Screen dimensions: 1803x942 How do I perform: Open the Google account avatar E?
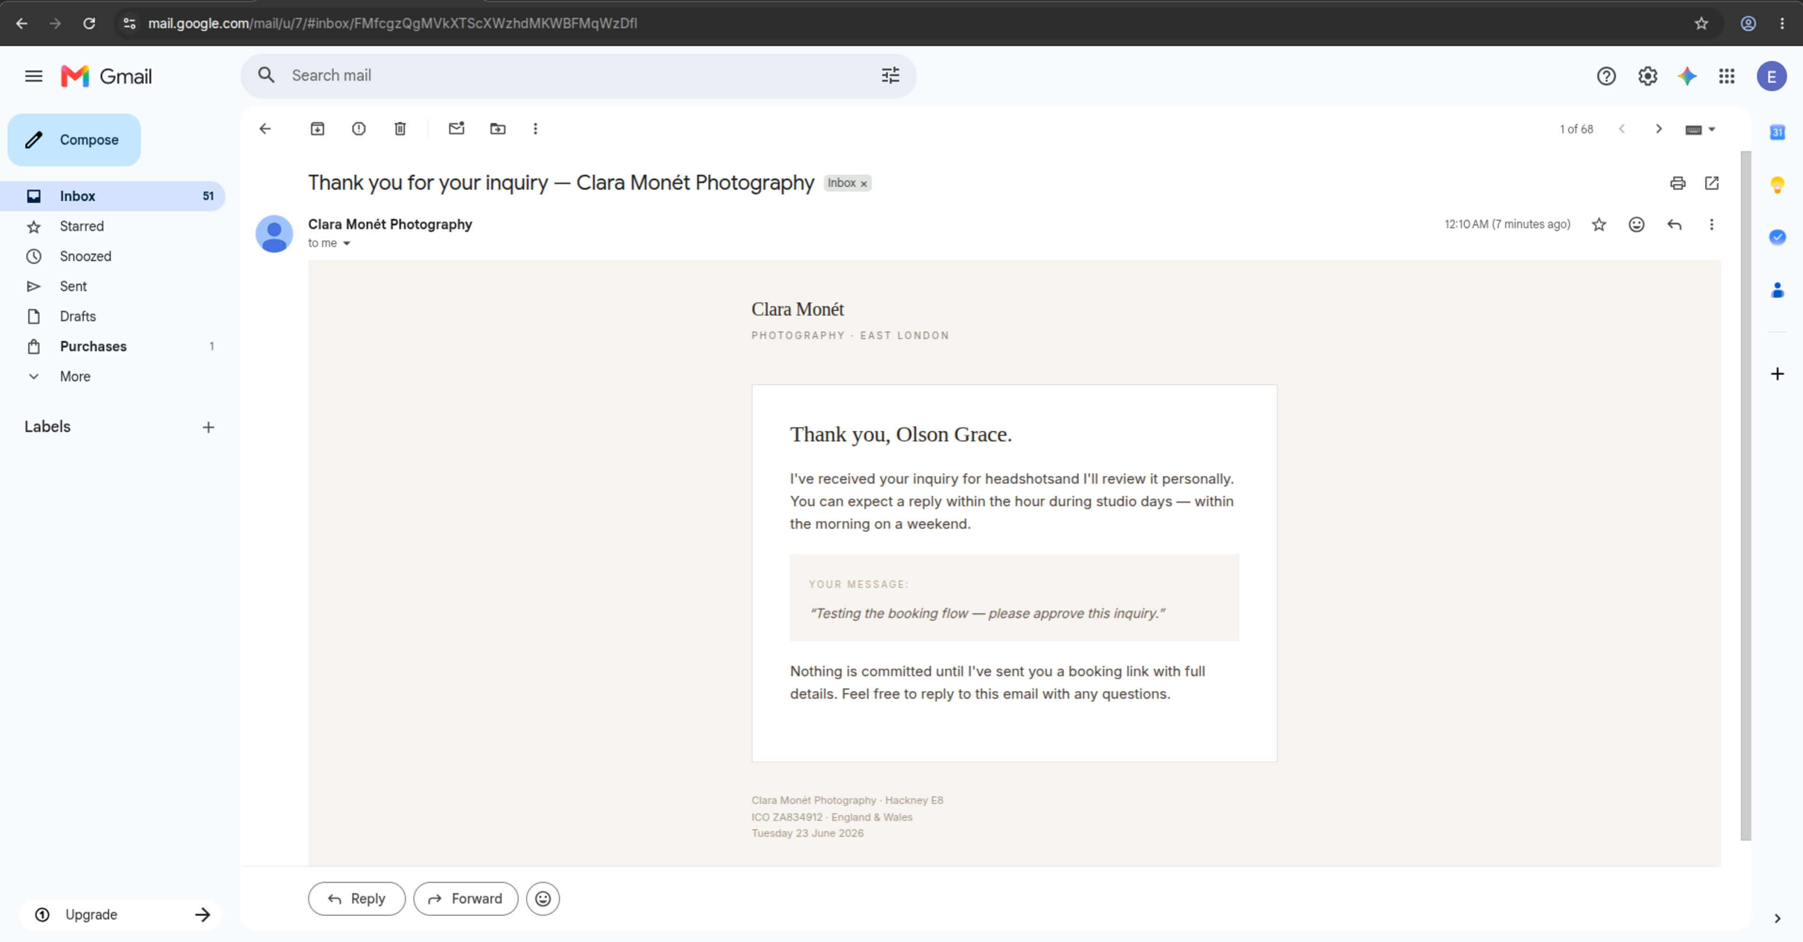[1772, 77]
